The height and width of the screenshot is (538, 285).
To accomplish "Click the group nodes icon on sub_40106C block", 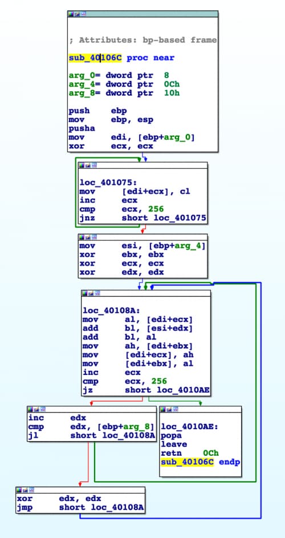I will click(x=83, y=14).
